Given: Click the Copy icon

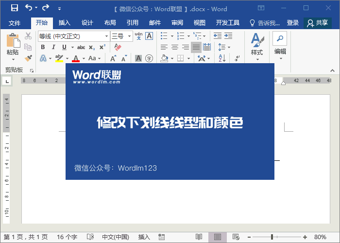Looking at the screenshot, I should [x=28, y=47].
